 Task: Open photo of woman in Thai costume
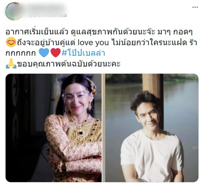54,128
